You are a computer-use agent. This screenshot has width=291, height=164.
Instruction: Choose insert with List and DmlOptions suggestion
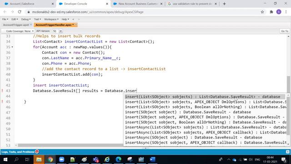206,102
